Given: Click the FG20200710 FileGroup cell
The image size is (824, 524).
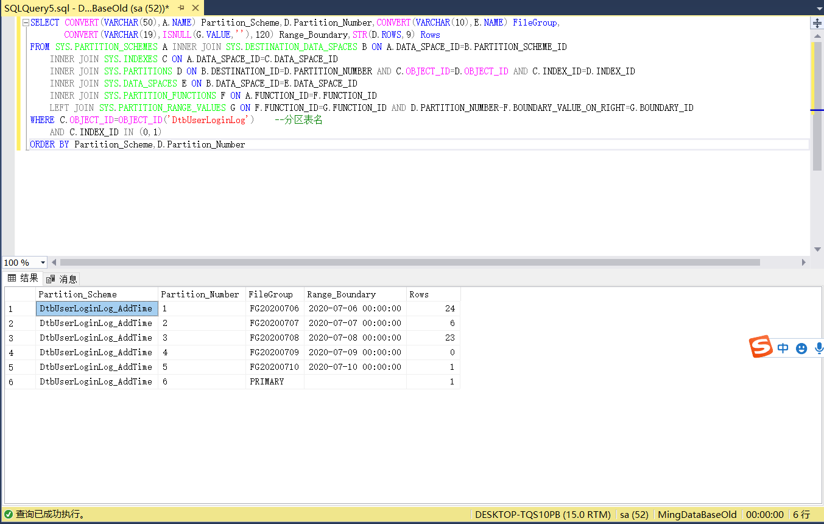Looking at the screenshot, I should coord(275,367).
